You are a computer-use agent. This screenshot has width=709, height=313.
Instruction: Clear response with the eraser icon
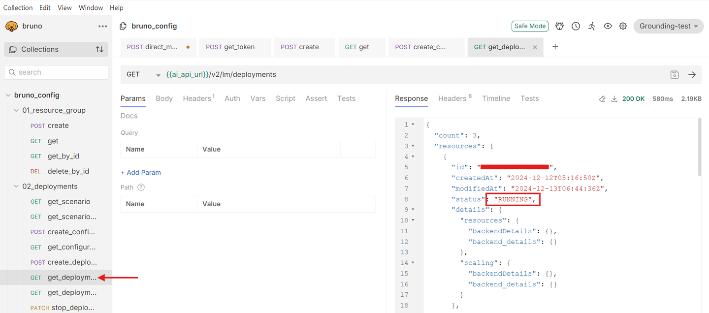point(602,99)
